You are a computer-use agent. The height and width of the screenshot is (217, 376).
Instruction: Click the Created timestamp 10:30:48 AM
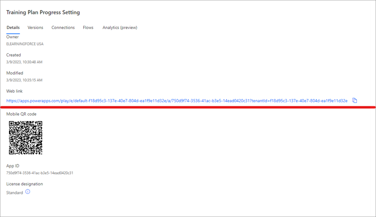click(24, 62)
